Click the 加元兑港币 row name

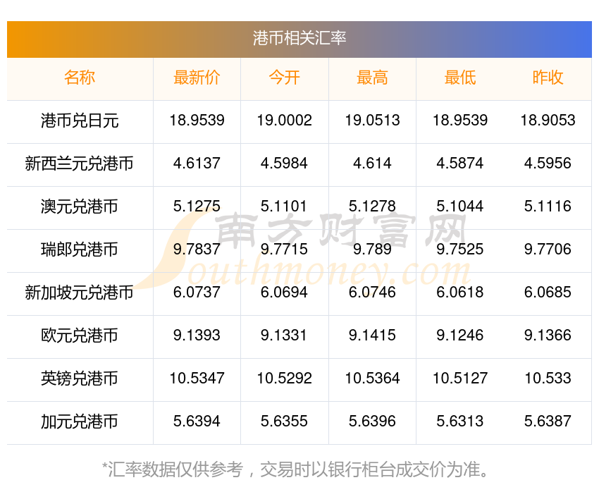(x=80, y=422)
